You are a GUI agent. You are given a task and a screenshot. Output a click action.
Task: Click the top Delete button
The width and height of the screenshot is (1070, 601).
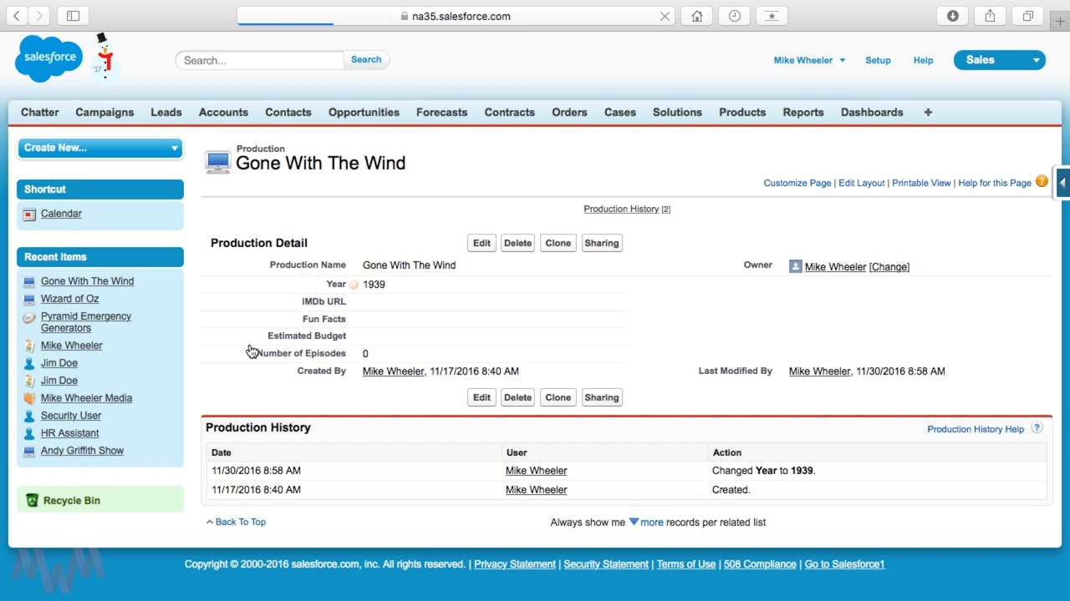click(x=517, y=243)
